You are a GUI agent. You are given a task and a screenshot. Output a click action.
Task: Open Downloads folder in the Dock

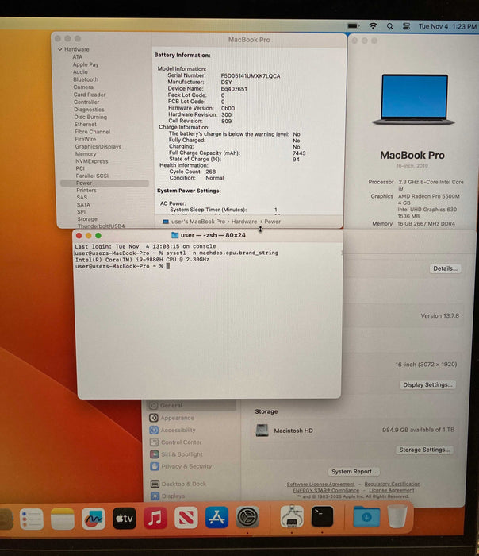(366, 516)
